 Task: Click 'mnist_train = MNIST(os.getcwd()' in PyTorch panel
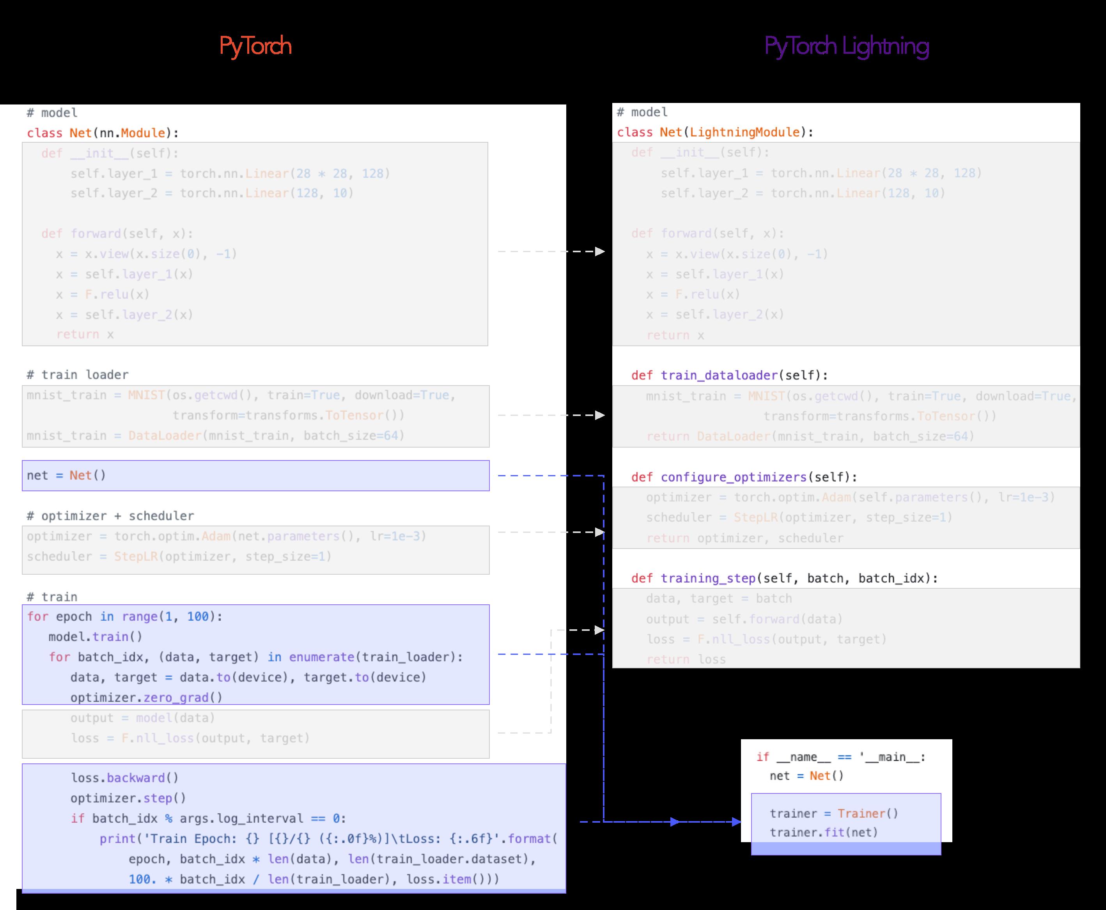(241, 395)
